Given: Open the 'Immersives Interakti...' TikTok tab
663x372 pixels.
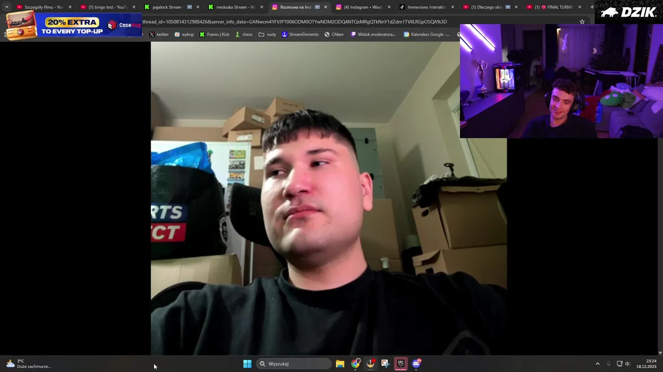Looking at the screenshot, I should (x=426, y=7).
